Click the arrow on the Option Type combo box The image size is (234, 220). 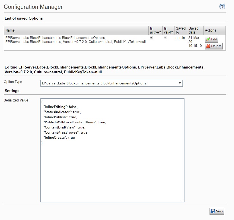pos(180,83)
